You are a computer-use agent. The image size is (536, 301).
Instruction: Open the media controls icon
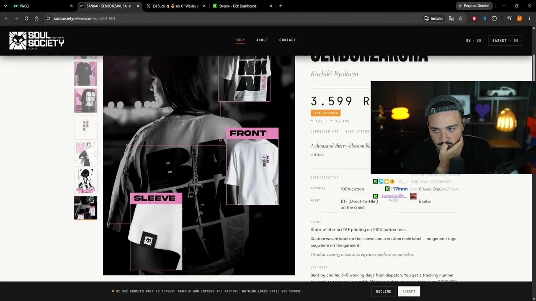pyautogui.click(x=509, y=18)
